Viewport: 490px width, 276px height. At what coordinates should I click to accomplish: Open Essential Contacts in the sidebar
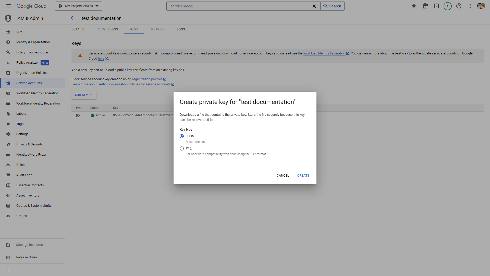click(x=33, y=185)
